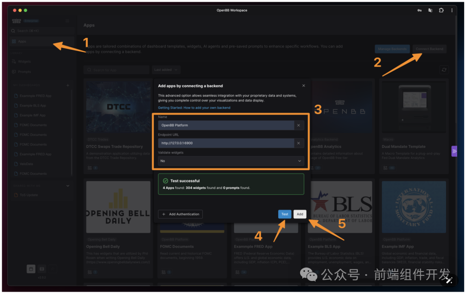Viewport: 465px width, 293px height.
Task: Open the Last added sort dropdown
Action: 166,70
